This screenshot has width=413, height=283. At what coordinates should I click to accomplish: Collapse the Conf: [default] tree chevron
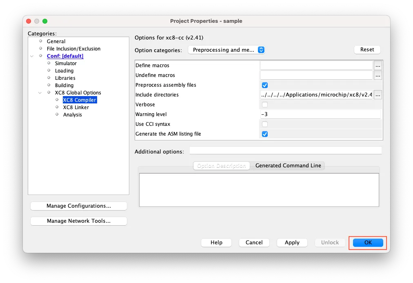(32, 56)
